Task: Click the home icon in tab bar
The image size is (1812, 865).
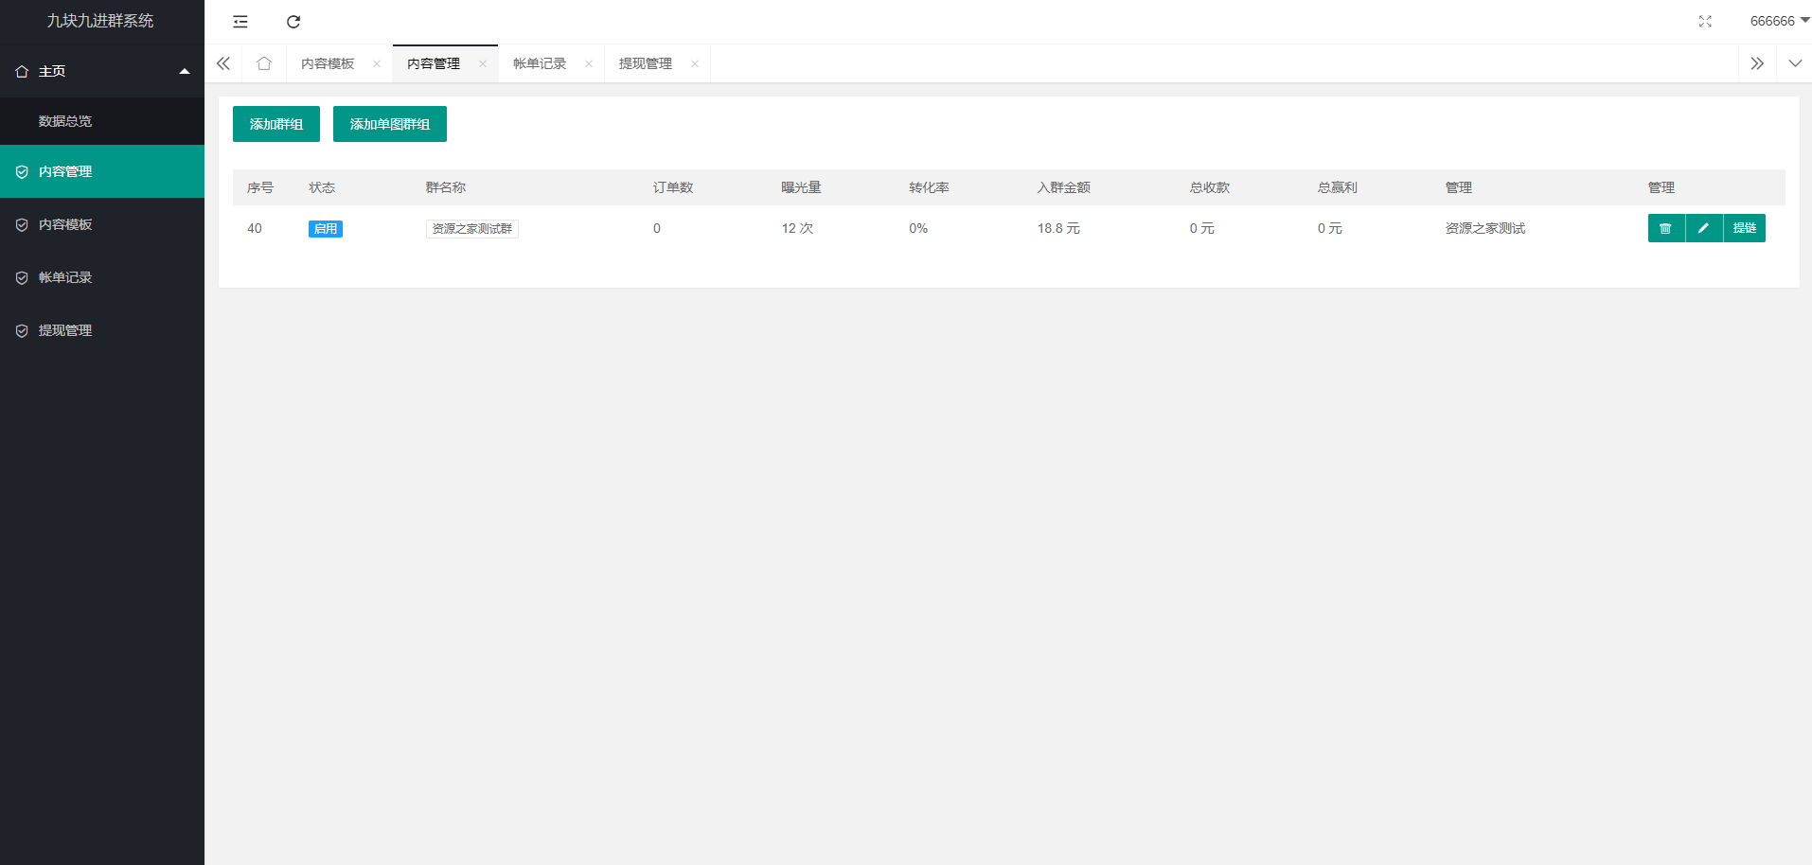Action: point(263,63)
